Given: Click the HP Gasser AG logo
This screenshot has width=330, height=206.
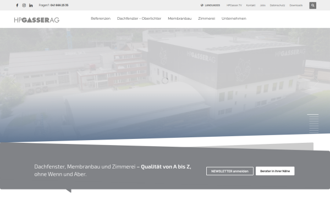Looking at the screenshot, I should pos(37,20).
